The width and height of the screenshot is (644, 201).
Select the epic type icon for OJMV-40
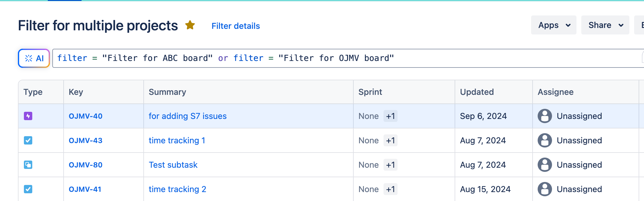[28, 116]
